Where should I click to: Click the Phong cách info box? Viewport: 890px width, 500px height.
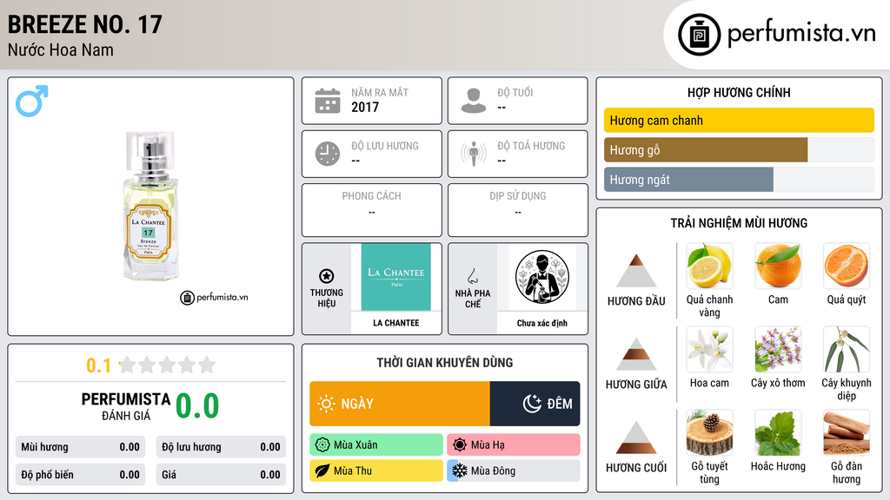point(372,210)
